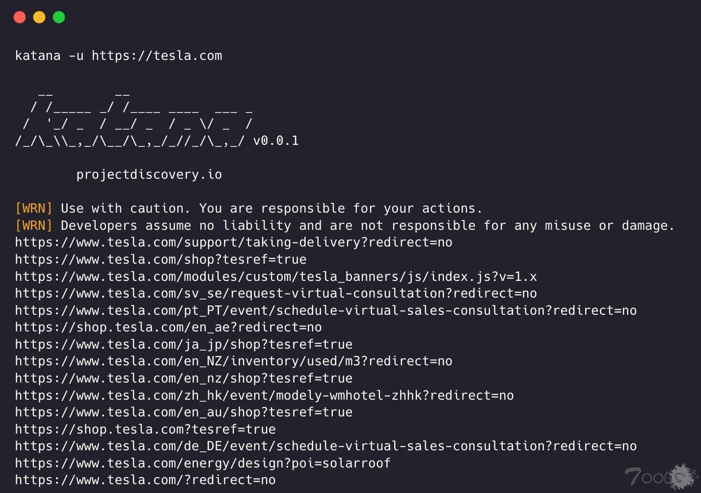Click the projectdiscovery.io text
This screenshot has height=493, width=701.
149,175
